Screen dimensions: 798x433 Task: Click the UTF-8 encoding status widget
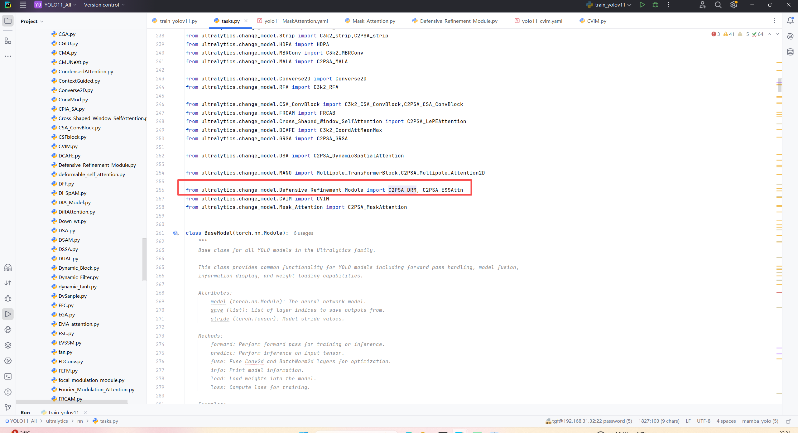point(703,421)
